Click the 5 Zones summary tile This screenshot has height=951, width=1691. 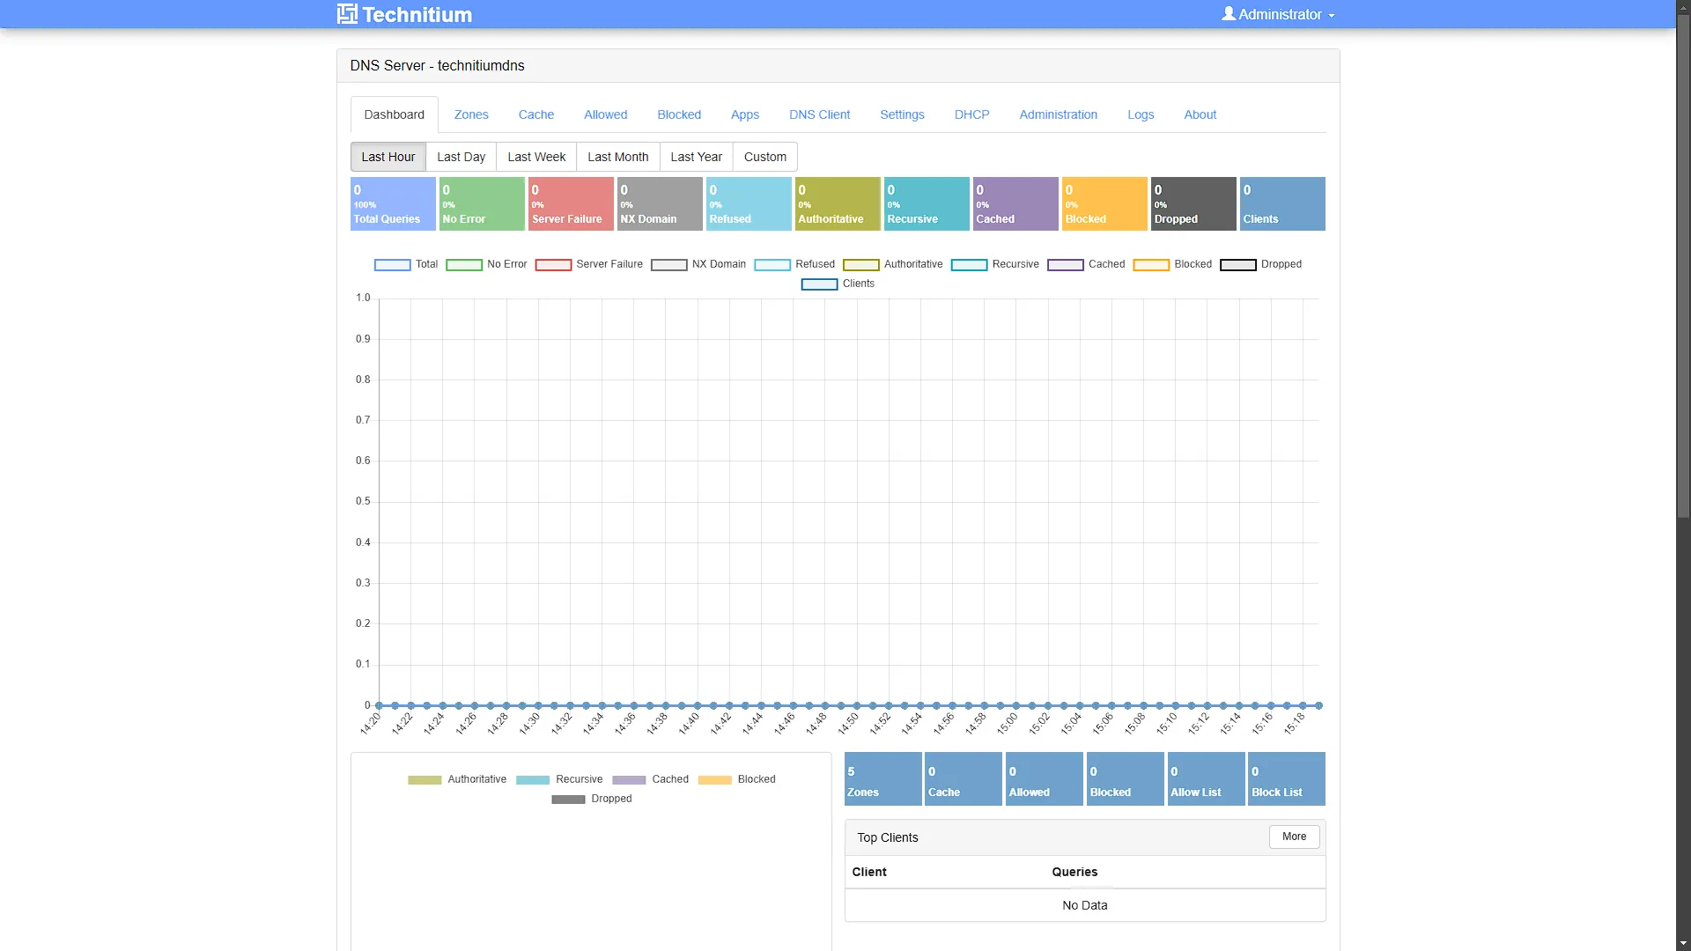[882, 778]
